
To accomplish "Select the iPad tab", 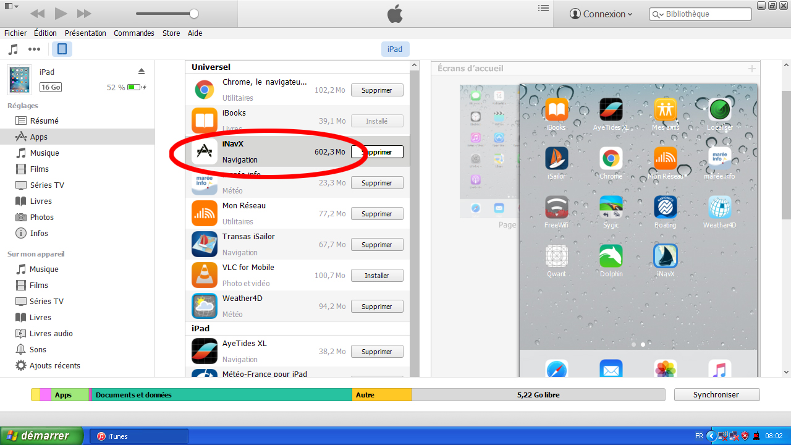I will coord(395,49).
